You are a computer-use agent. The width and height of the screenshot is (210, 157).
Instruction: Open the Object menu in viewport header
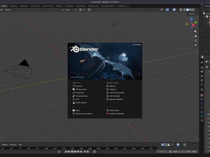pos(8,10)
